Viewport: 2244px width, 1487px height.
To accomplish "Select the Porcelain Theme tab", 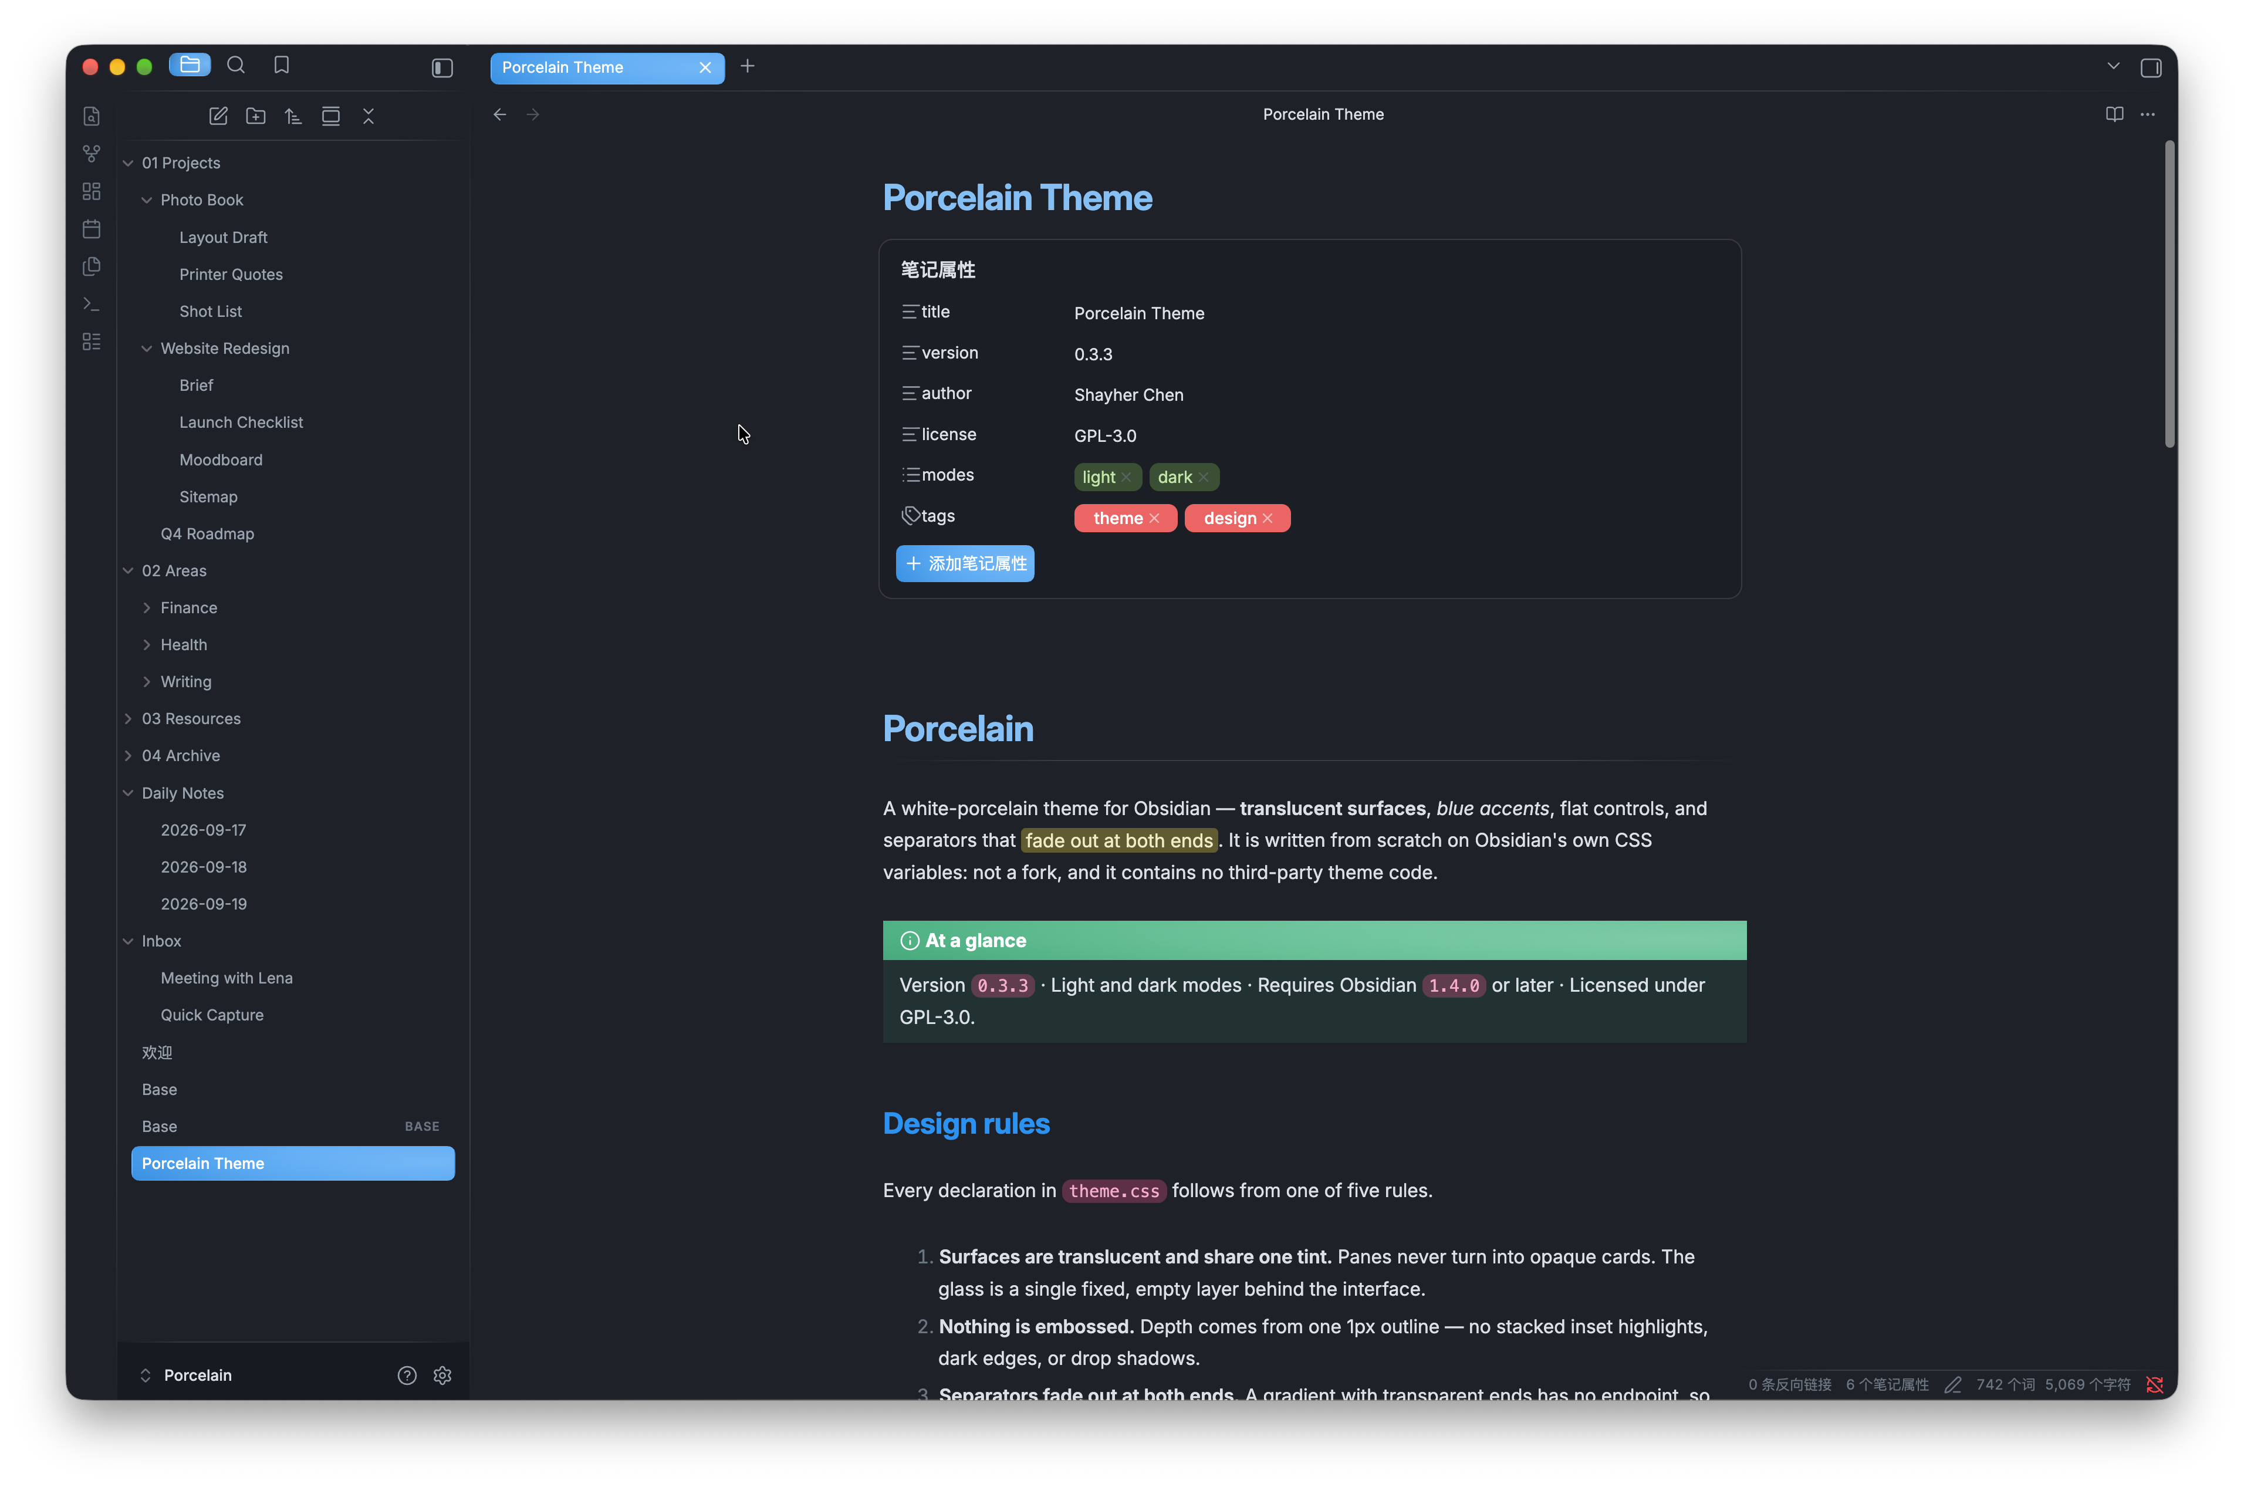I will (x=607, y=67).
